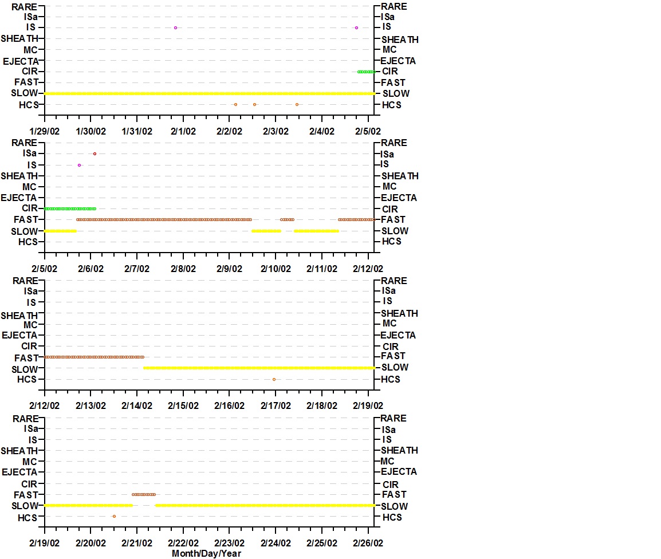
Task: Click the '2/11/02' date label
Action: (322, 269)
